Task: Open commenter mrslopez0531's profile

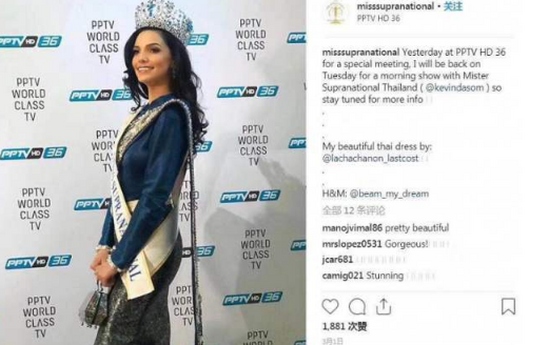Action: coord(352,244)
